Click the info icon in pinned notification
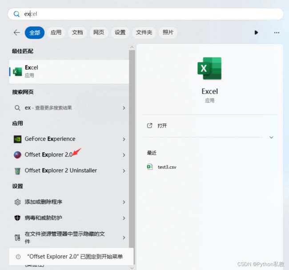This screenshot has height=270, width=289. 18,257
